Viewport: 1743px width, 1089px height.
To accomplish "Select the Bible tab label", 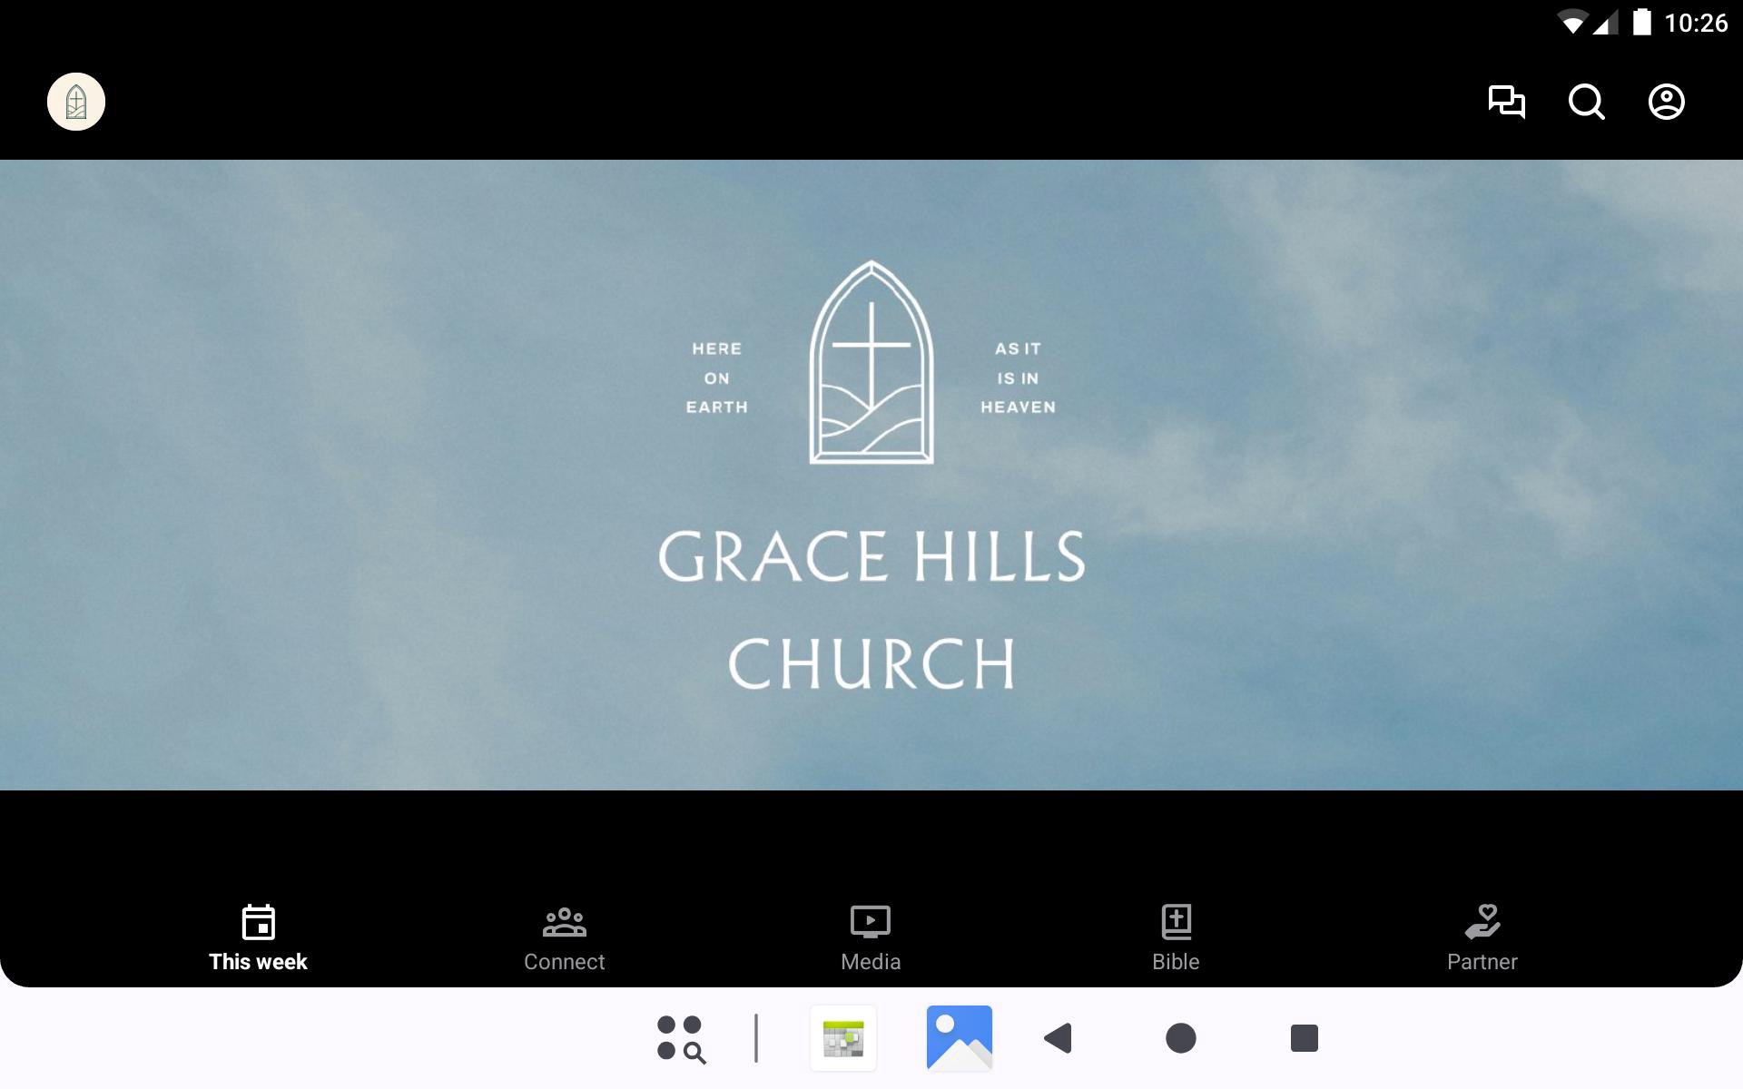I will pos(1176,962).
